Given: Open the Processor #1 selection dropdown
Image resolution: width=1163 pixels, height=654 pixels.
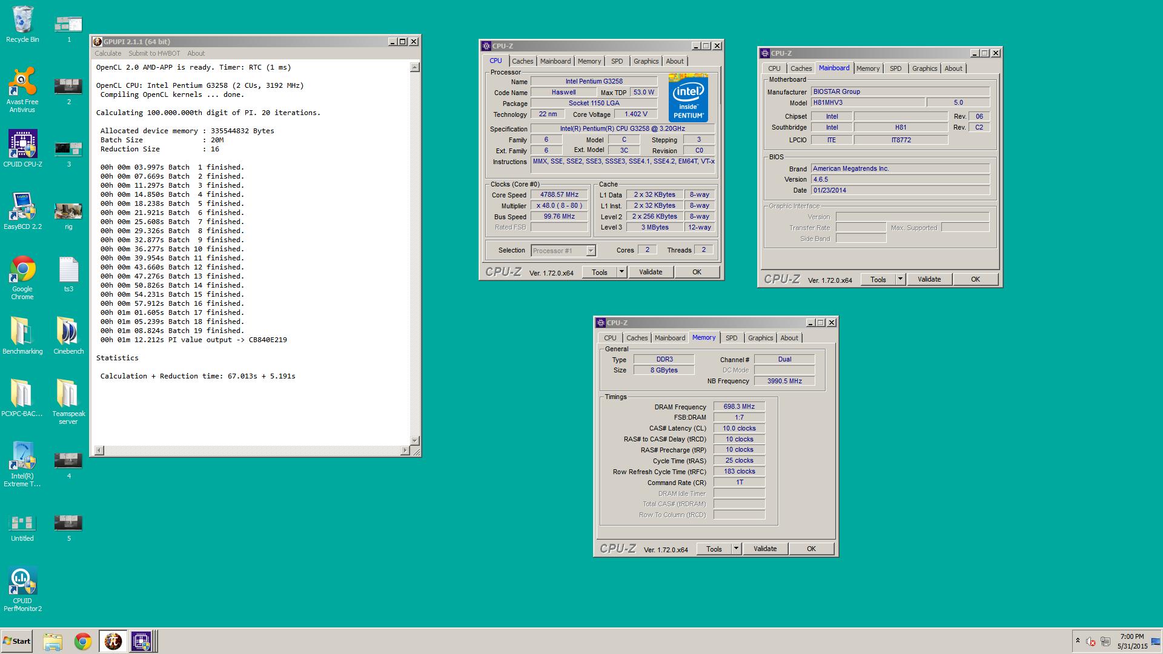Looking at the screenshot, I should [x=563, y=251].
